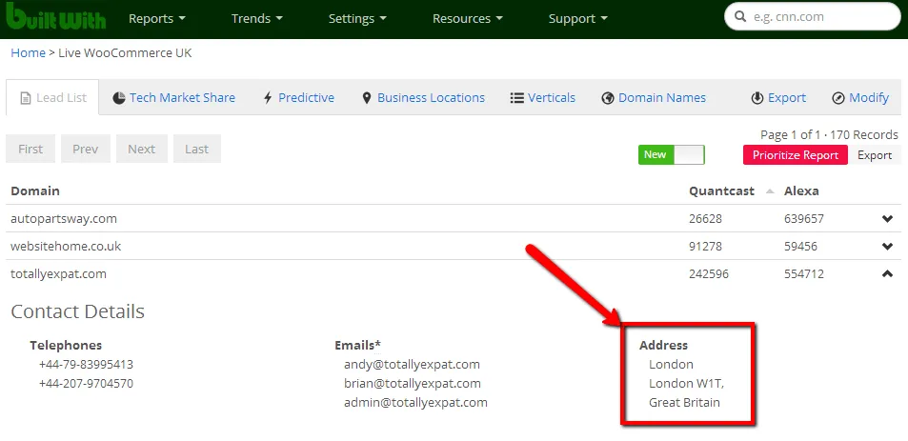This screenshot has height=441, width=908.
Task: Click the website search input field
Action: tap(819, 17)
